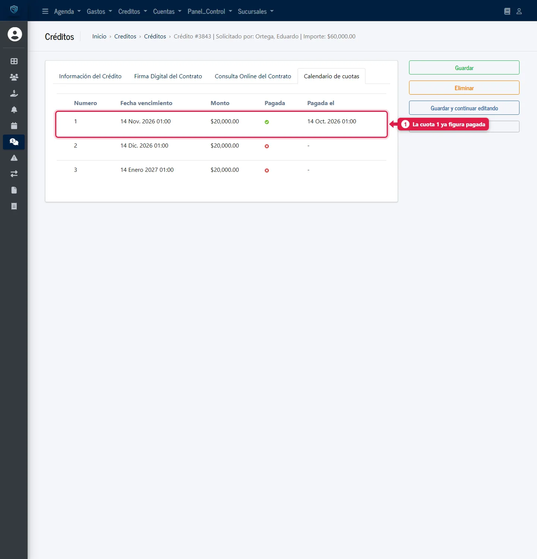The width and height of the screenshot is (537, 559).
Task: Open the user outline icon in the top-right corner
Action: (519, 11)
